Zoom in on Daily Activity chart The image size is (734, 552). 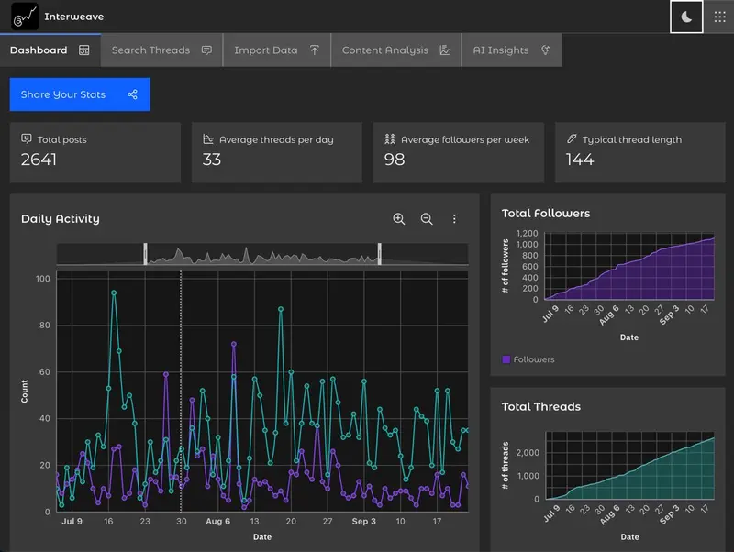399,219
